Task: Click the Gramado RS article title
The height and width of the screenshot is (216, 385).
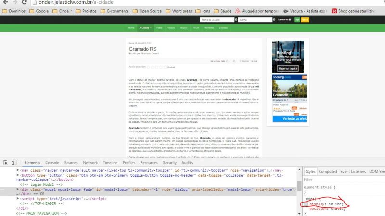Action: point(142,49)
